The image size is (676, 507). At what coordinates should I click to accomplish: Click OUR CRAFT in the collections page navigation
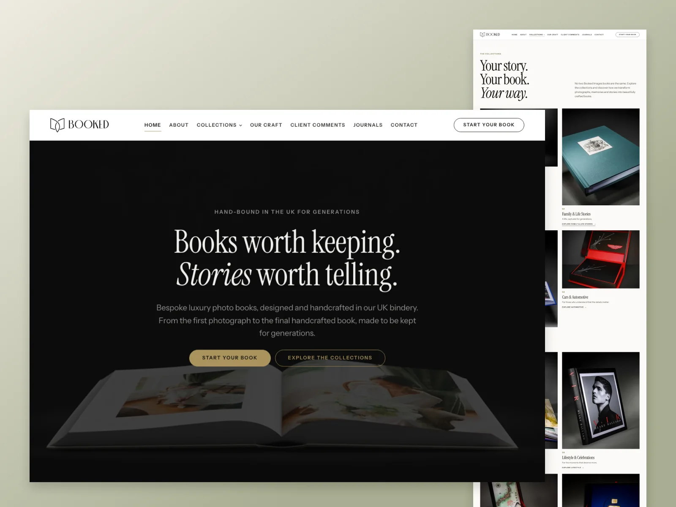553,35
